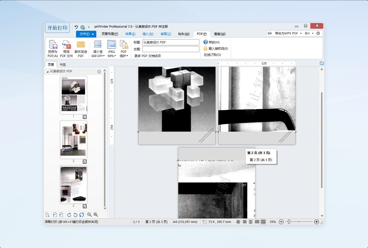Open PDF 保护 protection dropdown
The width and height of the screenshot is (368, 248).
click(x=124, y=49)
